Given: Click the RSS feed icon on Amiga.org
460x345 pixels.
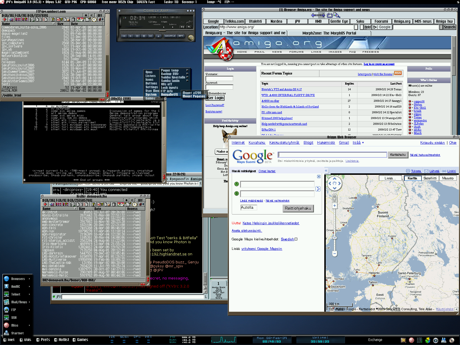Looking at the screenshot, I should tap(398, 73).
